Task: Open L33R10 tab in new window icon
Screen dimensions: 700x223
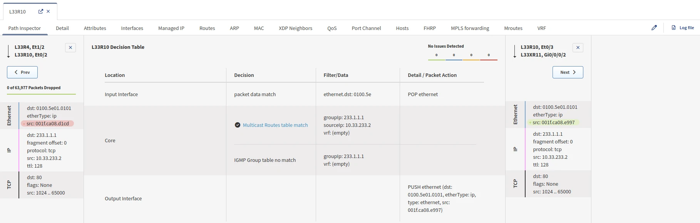Action: point(41,12)
